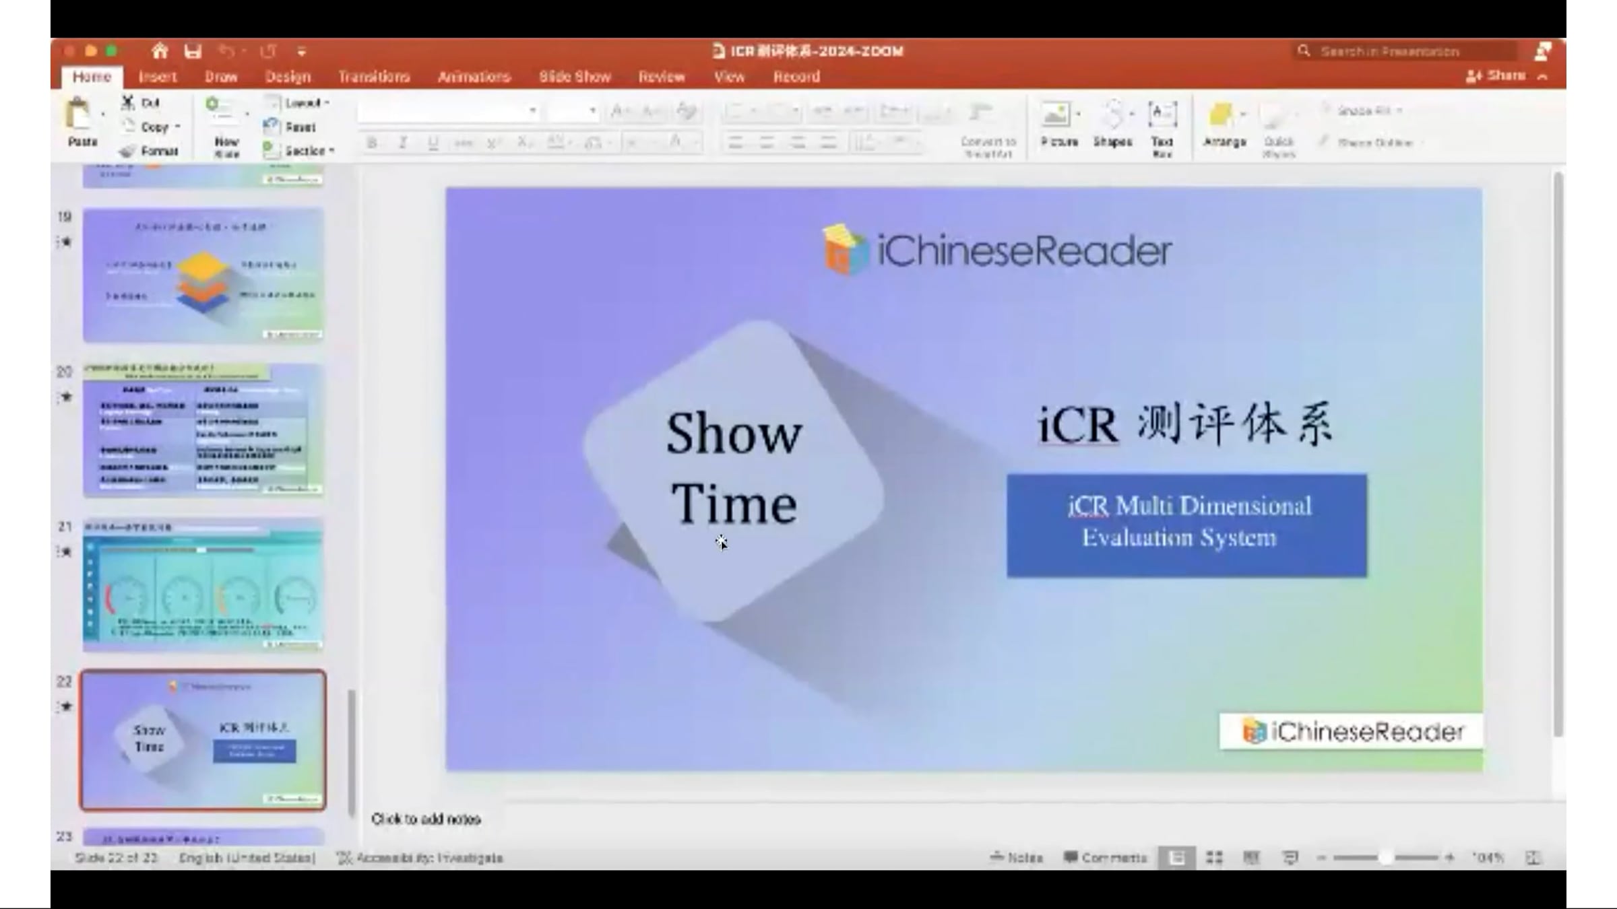Viewport: 1617px width, 909px height.
Task: Insert a Picture from ribbon
Action: click(1056, 116)
